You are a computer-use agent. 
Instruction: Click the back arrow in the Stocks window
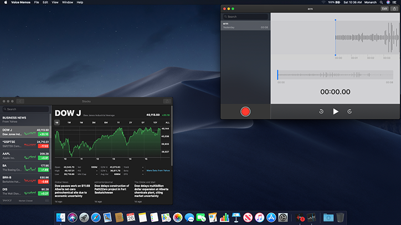[x=20, y=101]
